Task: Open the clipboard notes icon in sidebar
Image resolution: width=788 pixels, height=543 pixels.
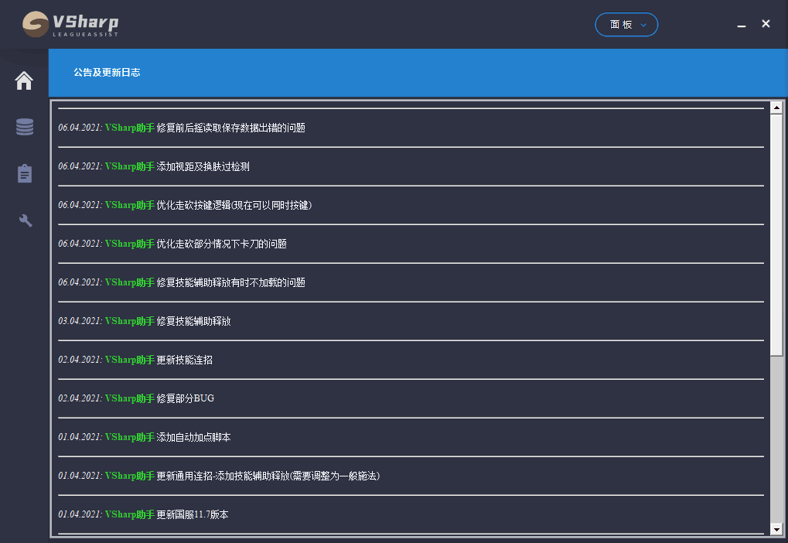Action: (25, 173)
